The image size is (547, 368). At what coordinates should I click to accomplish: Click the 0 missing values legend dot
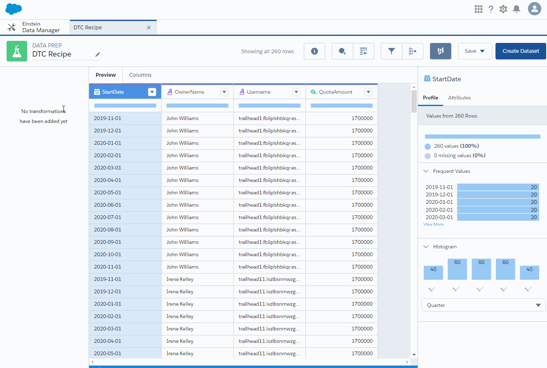pyautogui.click(x=427, y=156)
